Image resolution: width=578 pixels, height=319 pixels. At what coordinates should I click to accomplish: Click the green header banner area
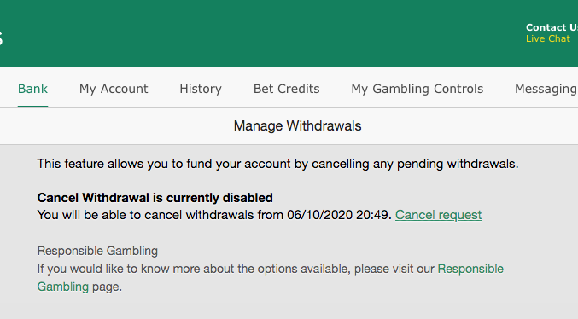pyautogui.click(x=289, y=33)
